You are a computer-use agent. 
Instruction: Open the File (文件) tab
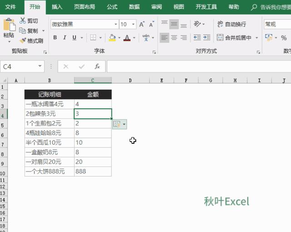tap(10, 7)
